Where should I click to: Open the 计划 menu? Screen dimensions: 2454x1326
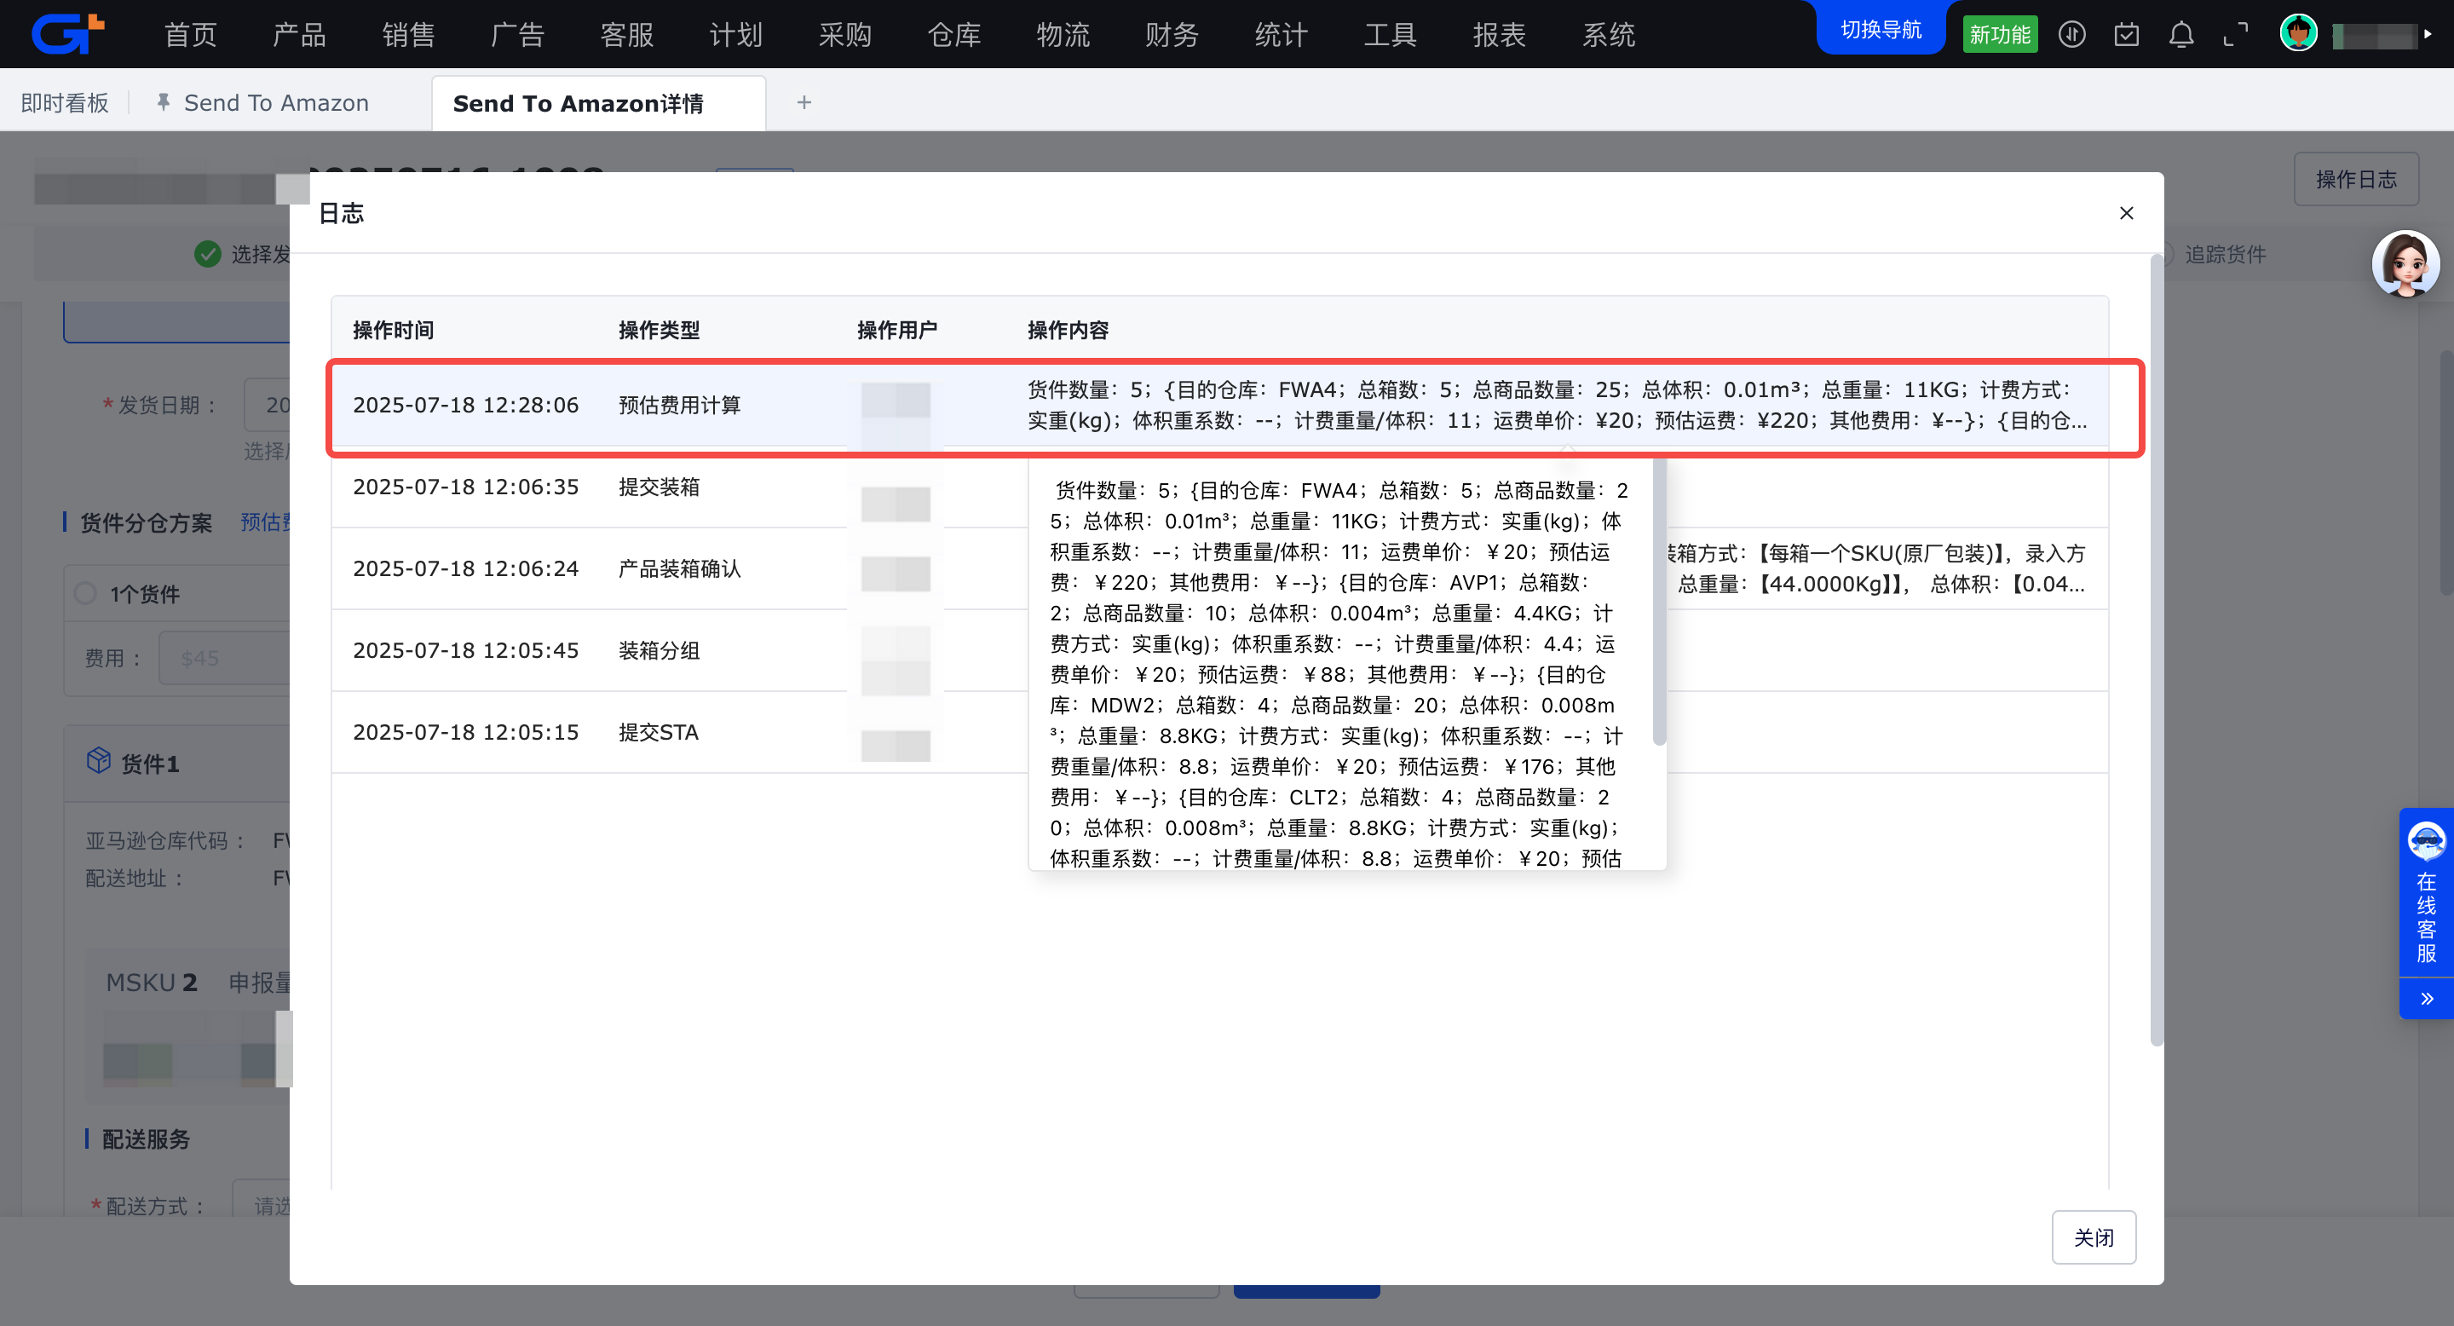point(735,35)
